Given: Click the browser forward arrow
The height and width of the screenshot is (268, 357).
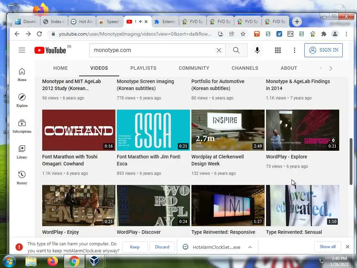Looking at the screenshot, I should click(28, 34).
